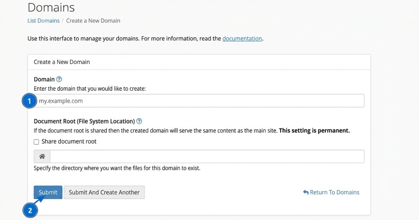This screenshot has width=419, height=220.
Task: Click the Specify the directory hint text
Action: click(x=117, y=168)
